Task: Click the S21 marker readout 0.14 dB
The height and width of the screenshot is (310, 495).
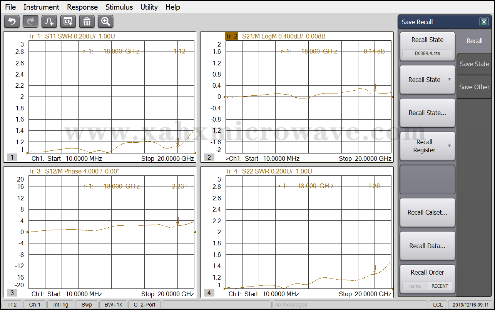Action: 374,51
